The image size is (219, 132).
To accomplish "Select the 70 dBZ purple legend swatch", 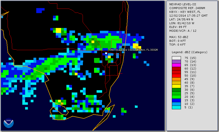I will pyautogui.click(x=176, y=61).
